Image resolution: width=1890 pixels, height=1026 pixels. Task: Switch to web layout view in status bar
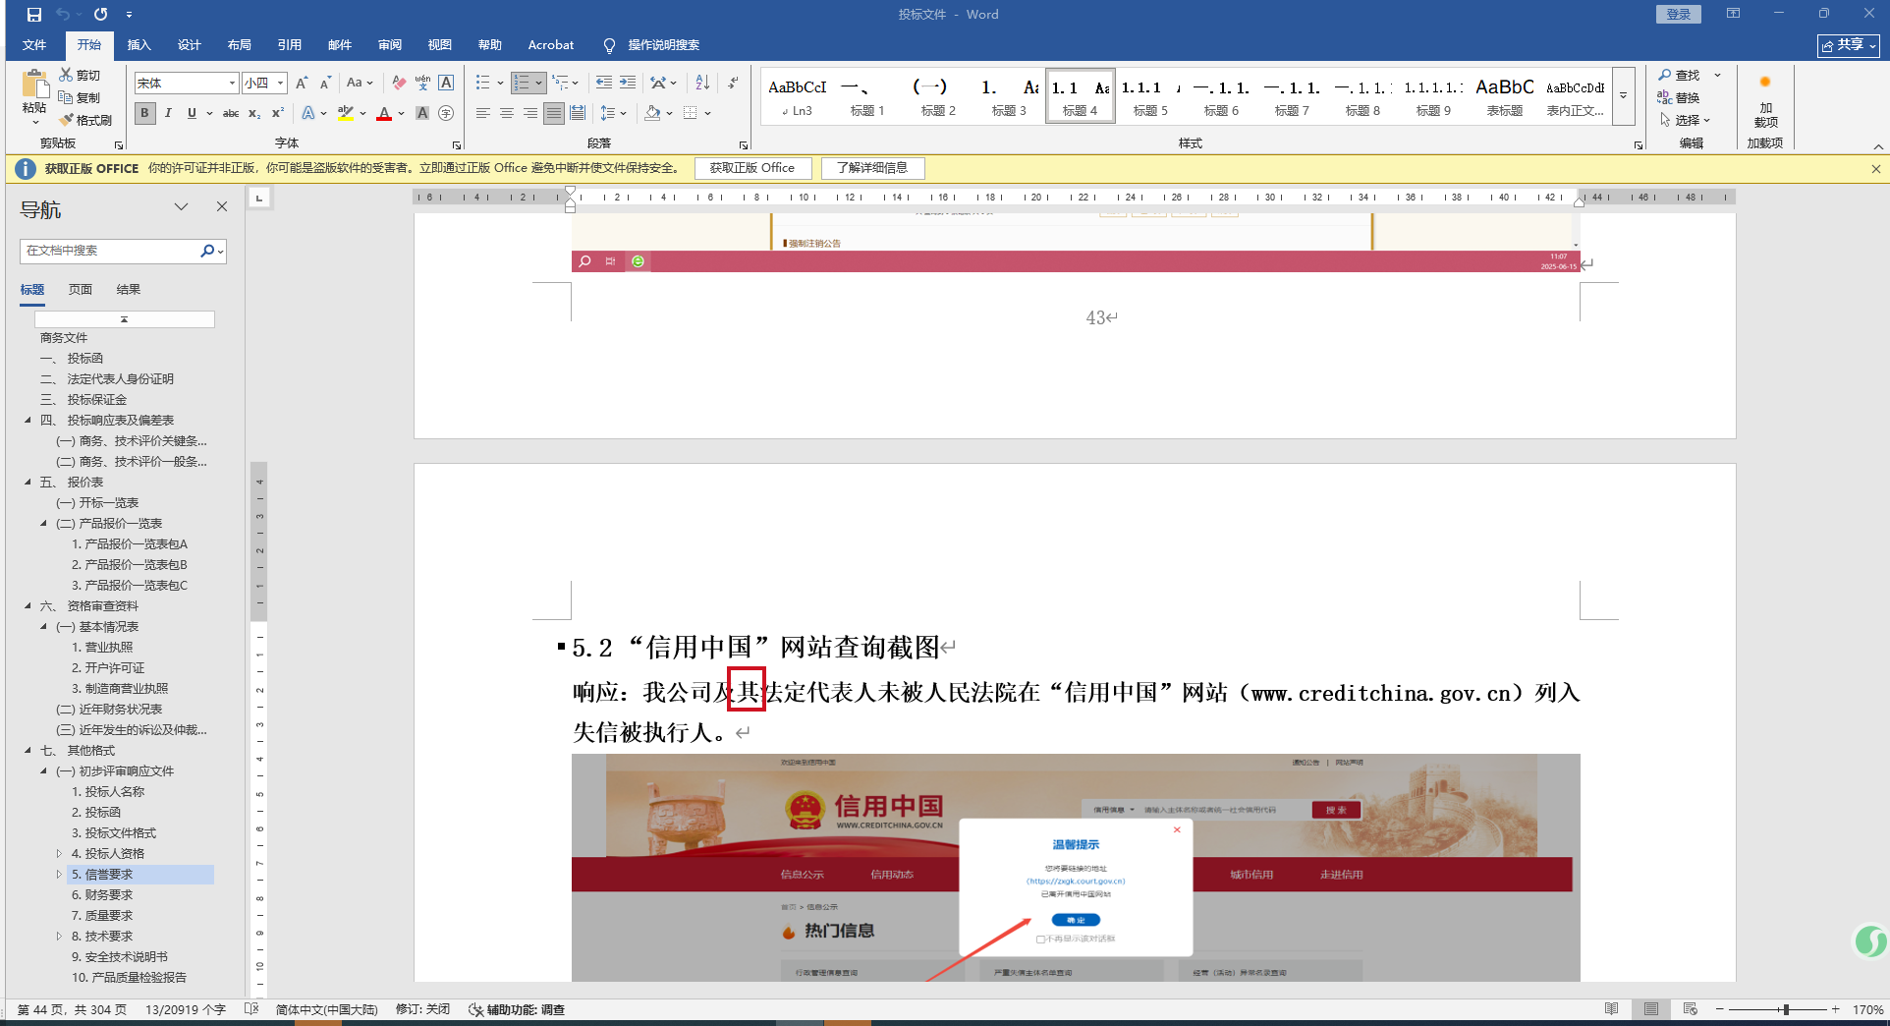point(1690,1009)
